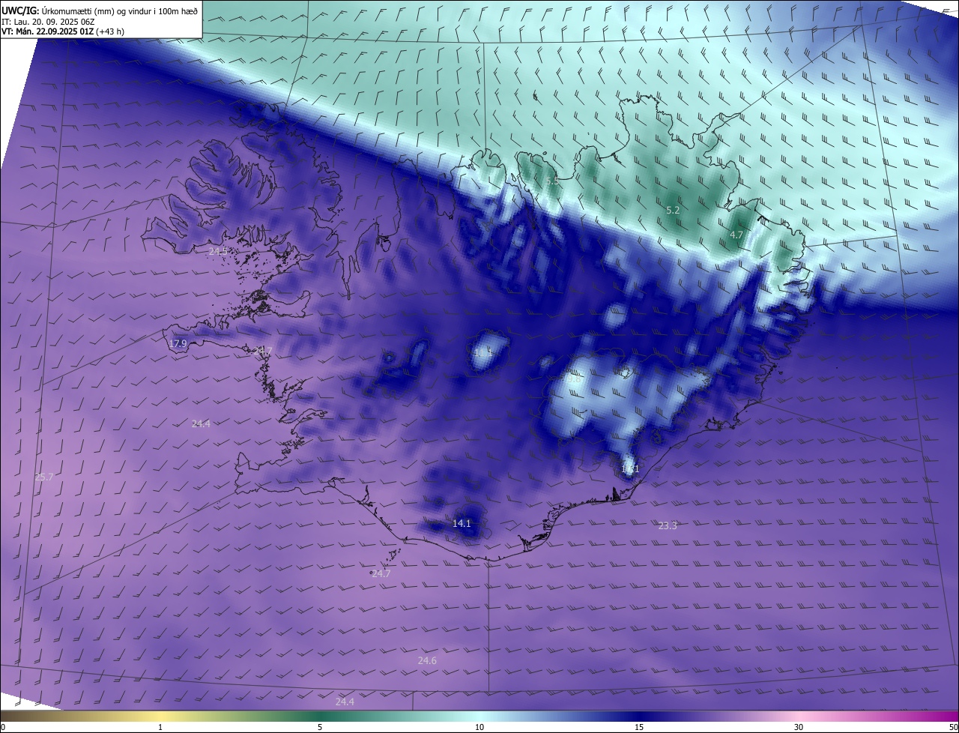Click the 17.9 value label on the map
The height and width of the screenshot is (733, 959).
(178, 344)
